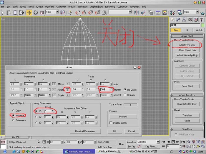Screen dimensions: 206x154
Task: Open the Graph Editors menu
Action: point(96,6)
